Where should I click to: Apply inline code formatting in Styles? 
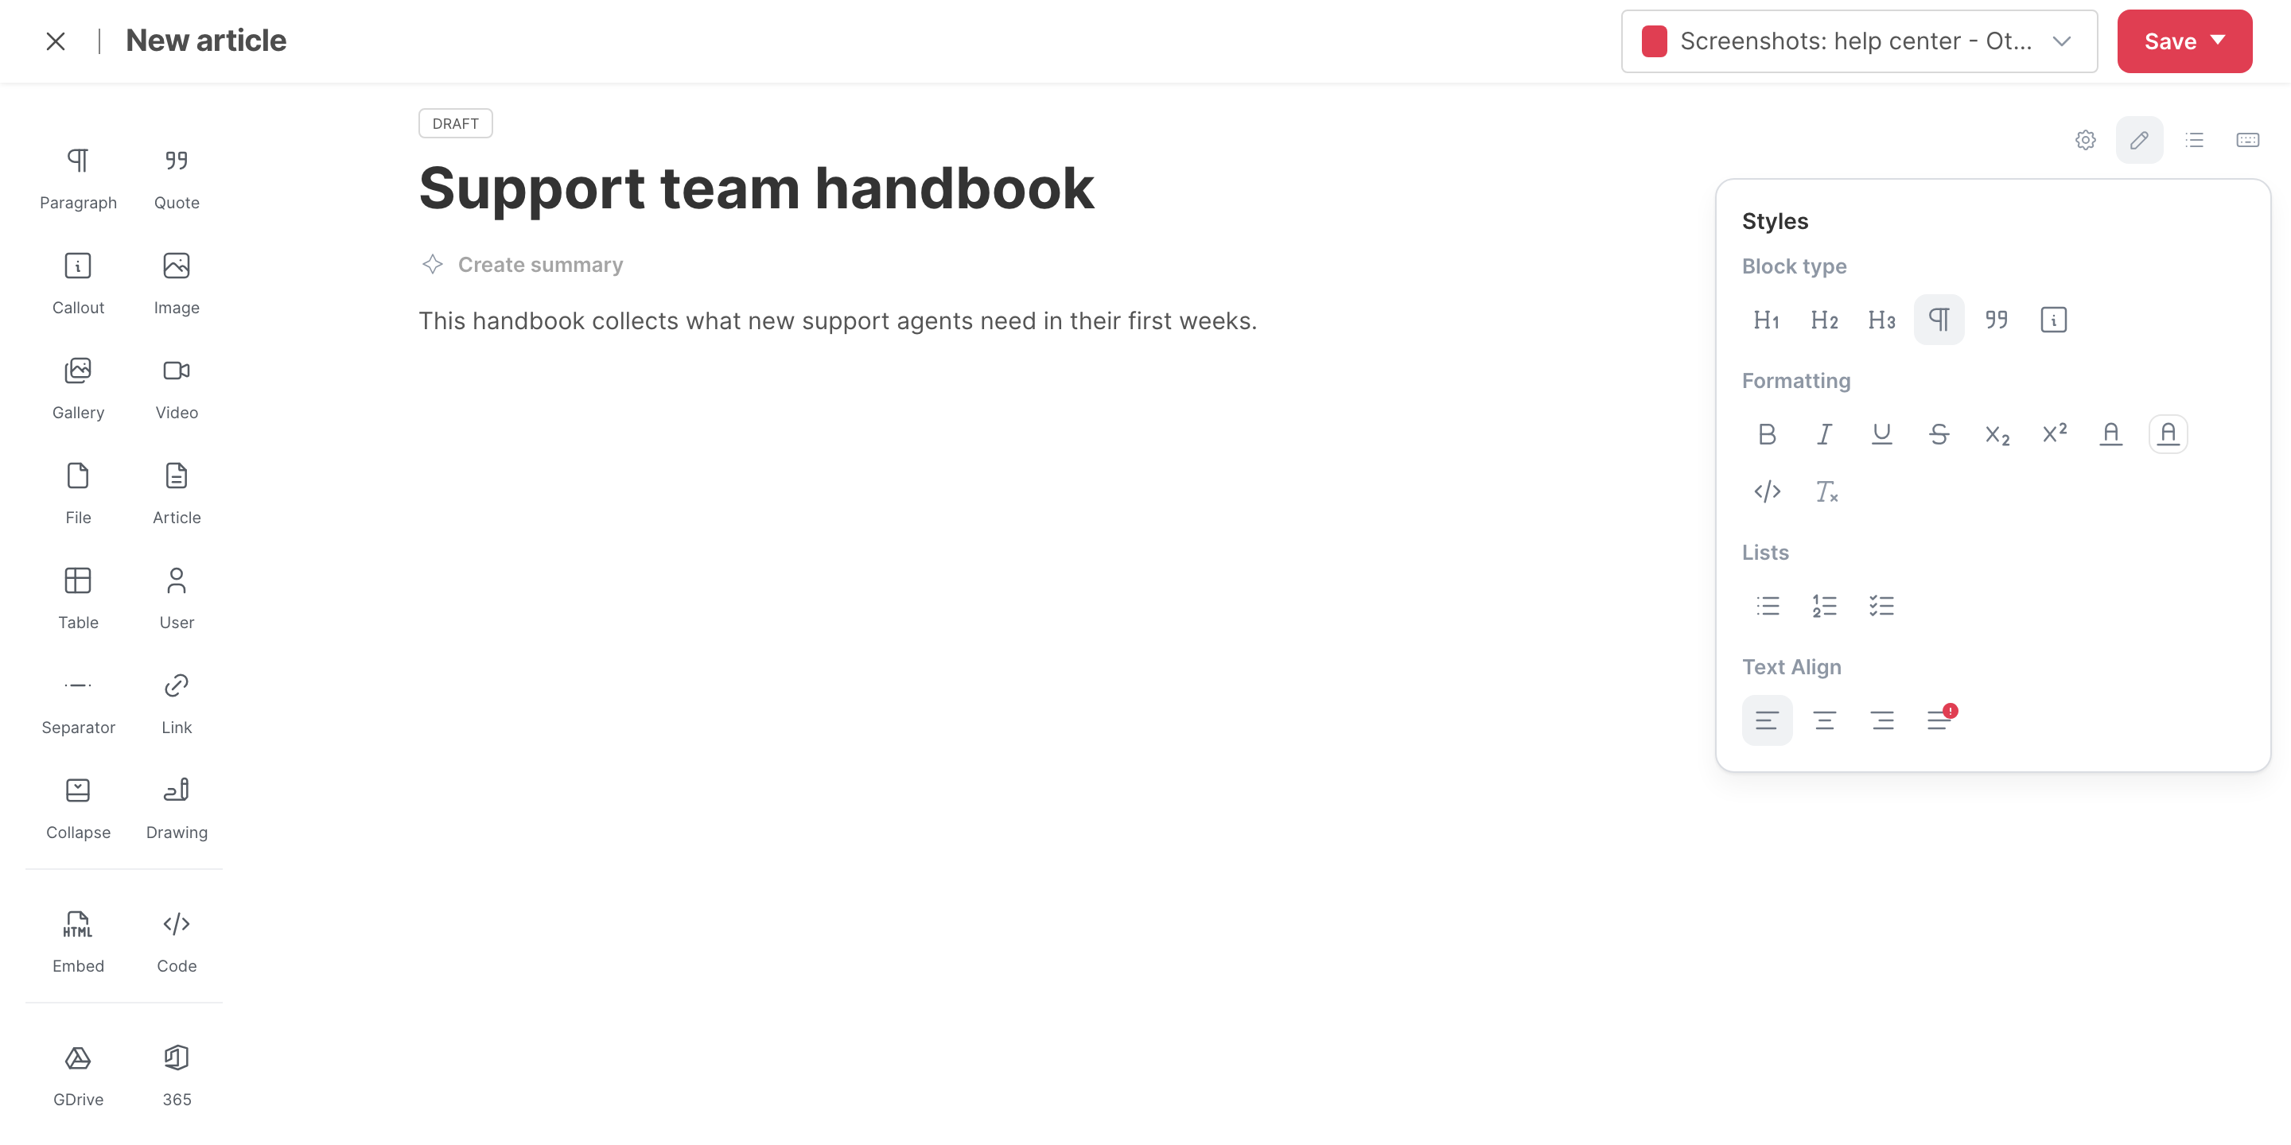click(x=1766, y=491)
